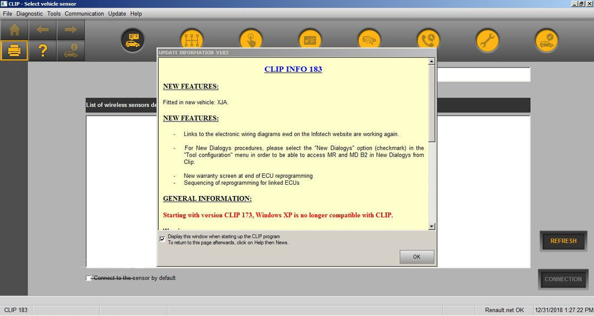Click the REFRESH button
The image size is (594, 316).
(563, 241)
